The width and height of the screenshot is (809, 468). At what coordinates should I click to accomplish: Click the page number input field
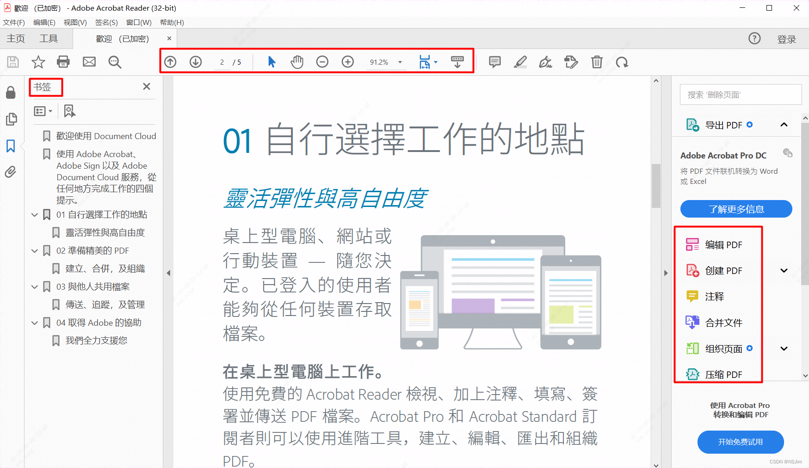pos(222,62)
